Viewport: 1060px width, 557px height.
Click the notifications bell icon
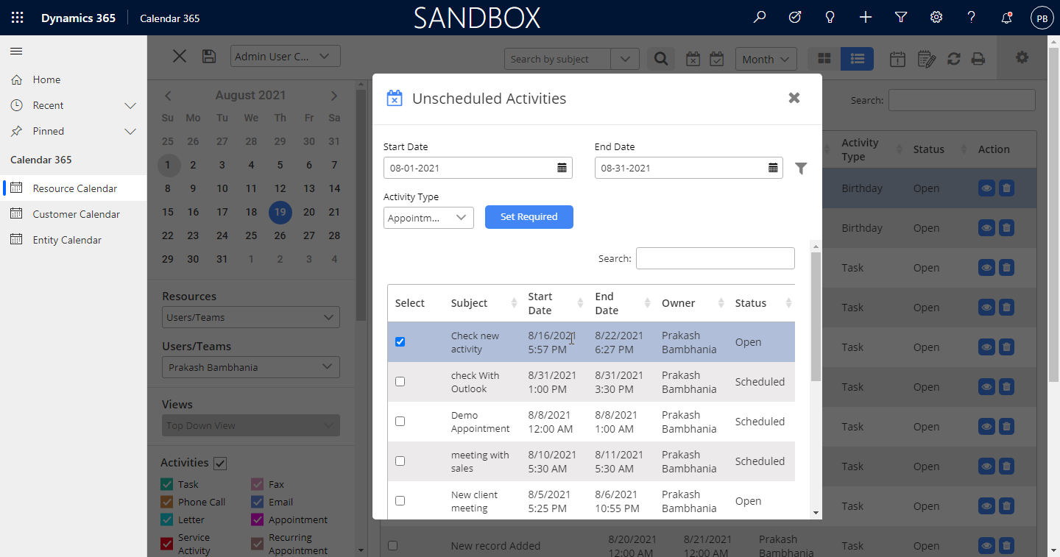coord(1006,18)
